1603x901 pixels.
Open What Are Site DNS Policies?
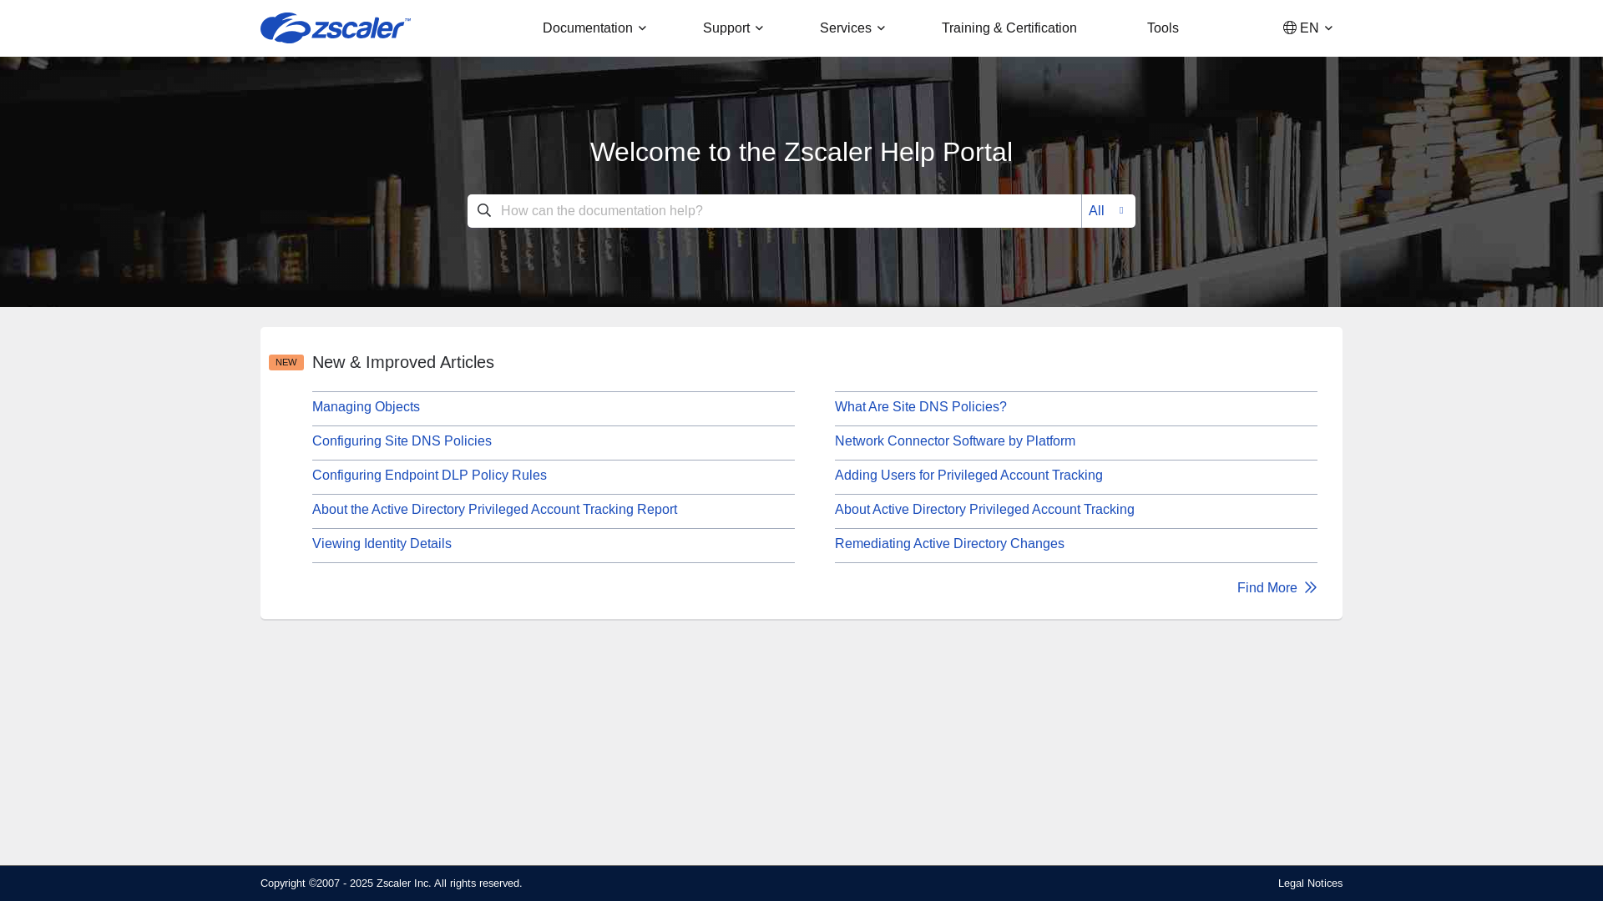coord(920,407)
